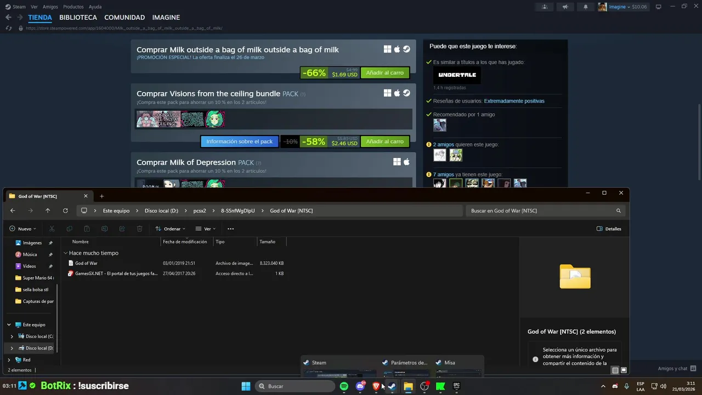Add a new File Explorer tab
The width and height of the screenshot is (702, 395).
coord(101,196)
